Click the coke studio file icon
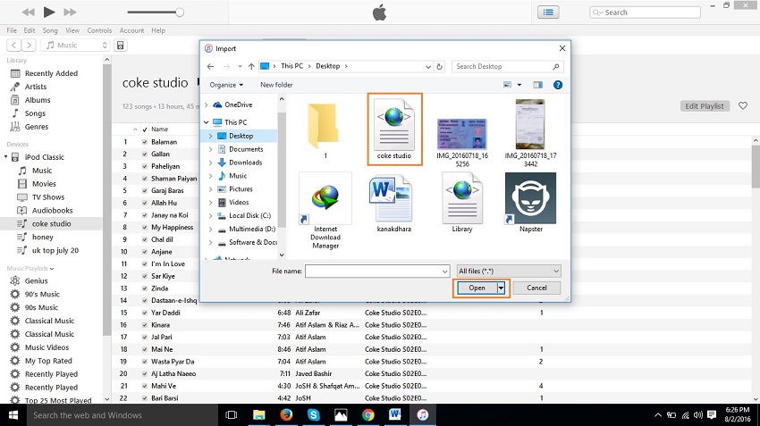The height and width of the screenshot is (426, 760). (x=393, y=123)
